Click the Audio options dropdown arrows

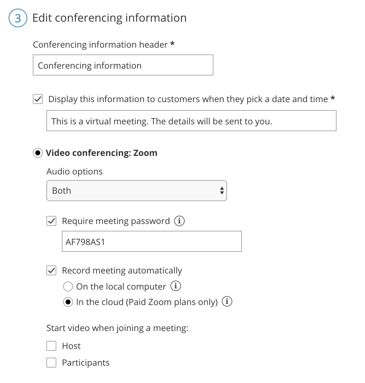click(x=221, y=191)
